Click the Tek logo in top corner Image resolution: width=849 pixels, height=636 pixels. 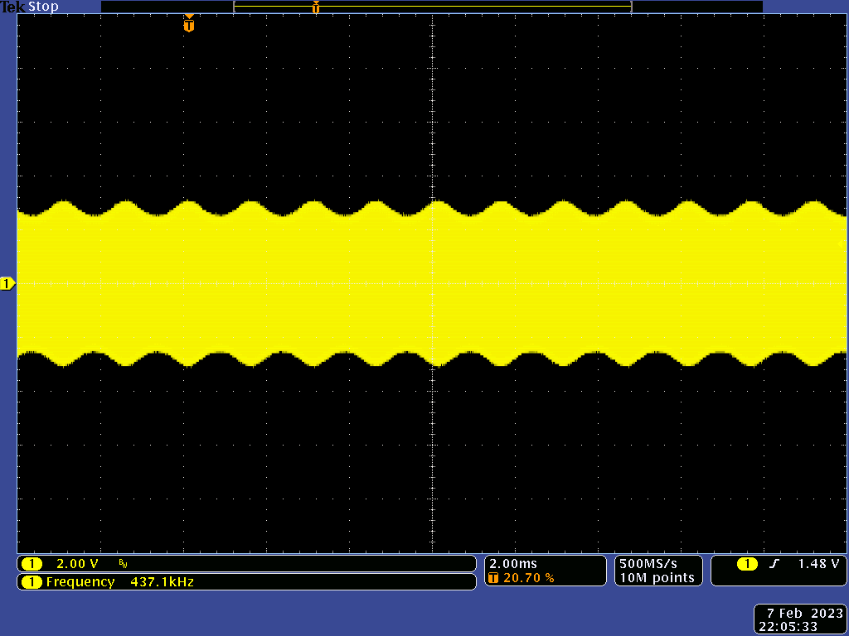pos(13,7)
